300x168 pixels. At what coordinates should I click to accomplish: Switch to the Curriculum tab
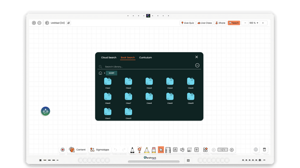(x=145, y=57)
